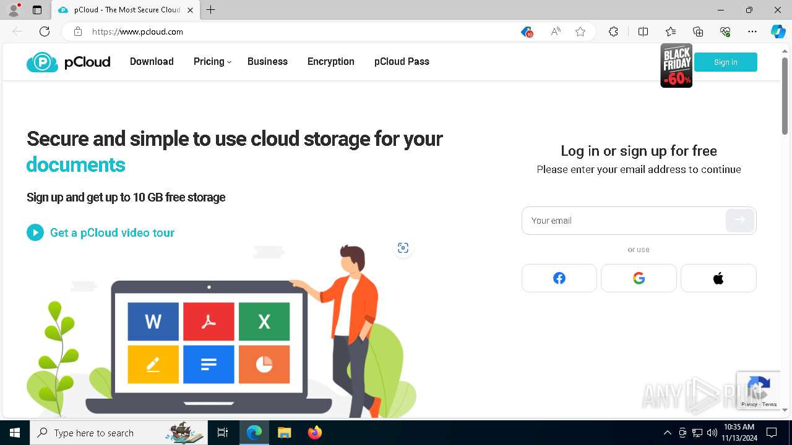The height and width of the screenshot is (445, 792).
Task: Toggle Split screen icon
Action: coord(643,32)
